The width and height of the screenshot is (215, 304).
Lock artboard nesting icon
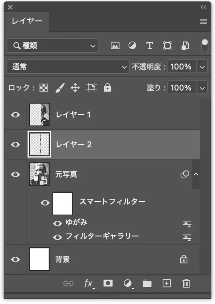click(x=91, y=88)
